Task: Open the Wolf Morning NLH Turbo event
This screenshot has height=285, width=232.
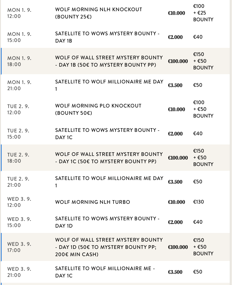Action: tap(93, 202)
